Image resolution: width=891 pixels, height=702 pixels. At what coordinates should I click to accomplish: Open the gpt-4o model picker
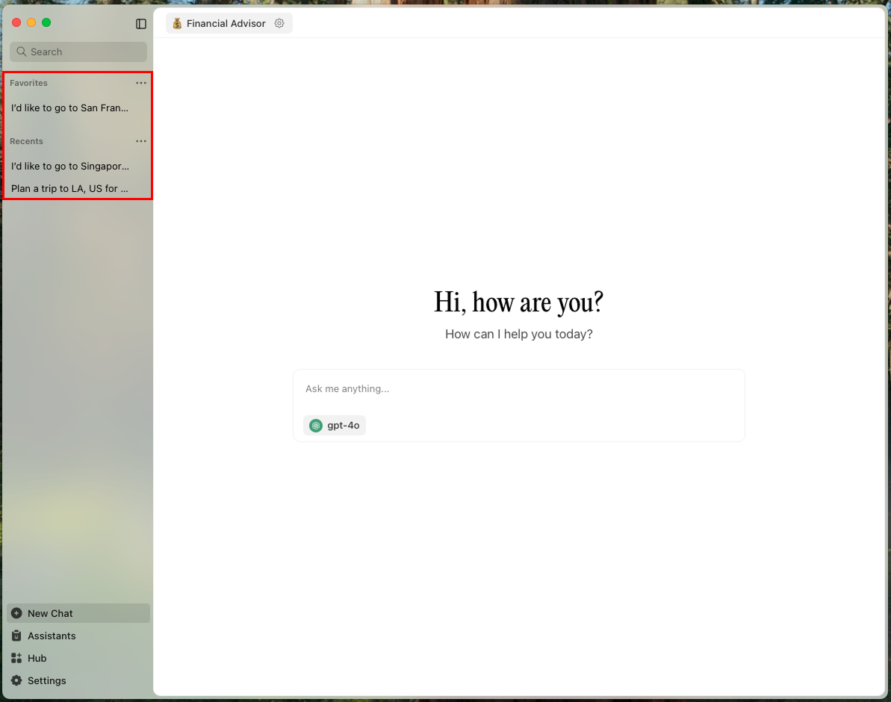(x=335, y=426)
